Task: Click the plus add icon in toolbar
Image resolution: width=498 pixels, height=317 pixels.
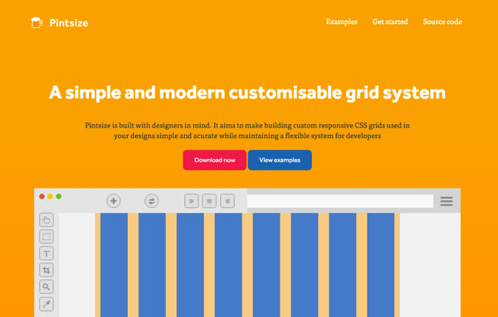Action: coord(114,201)
